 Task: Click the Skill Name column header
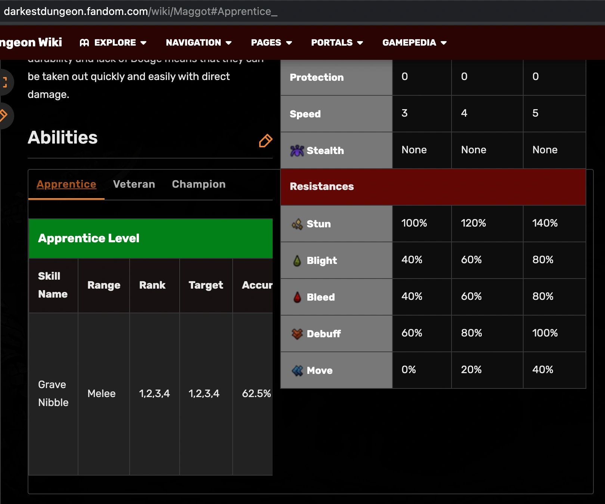pyautogui.click(x=53, y=285)
